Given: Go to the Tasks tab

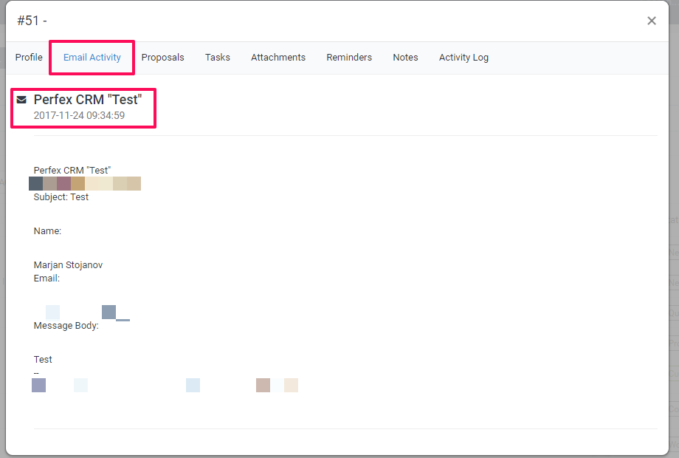Looking at the screenshot, I should (218, 57).
